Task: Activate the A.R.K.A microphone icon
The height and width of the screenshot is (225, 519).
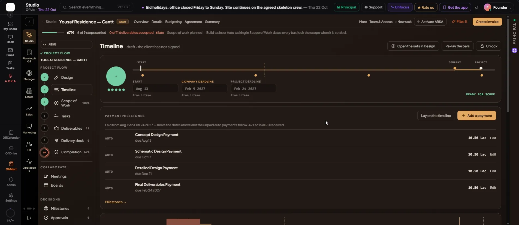Action: tap(10, 78)
